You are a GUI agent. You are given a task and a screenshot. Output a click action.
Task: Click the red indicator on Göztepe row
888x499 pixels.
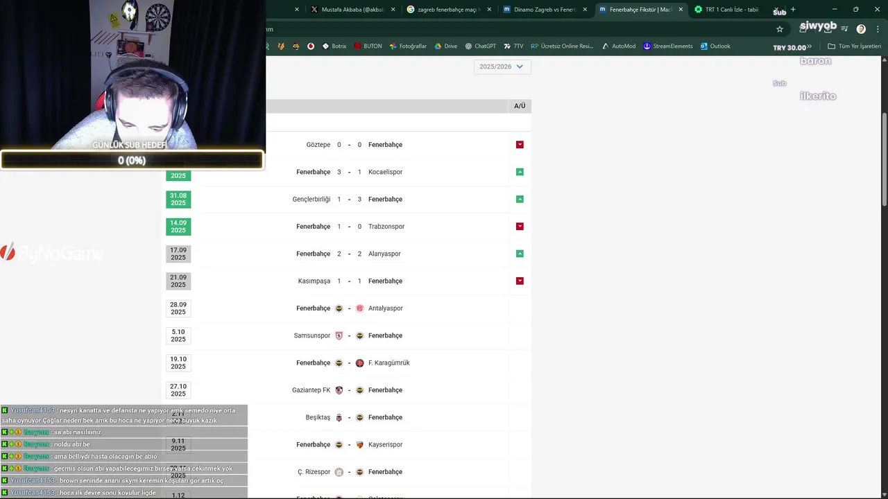tap(520, 145)
